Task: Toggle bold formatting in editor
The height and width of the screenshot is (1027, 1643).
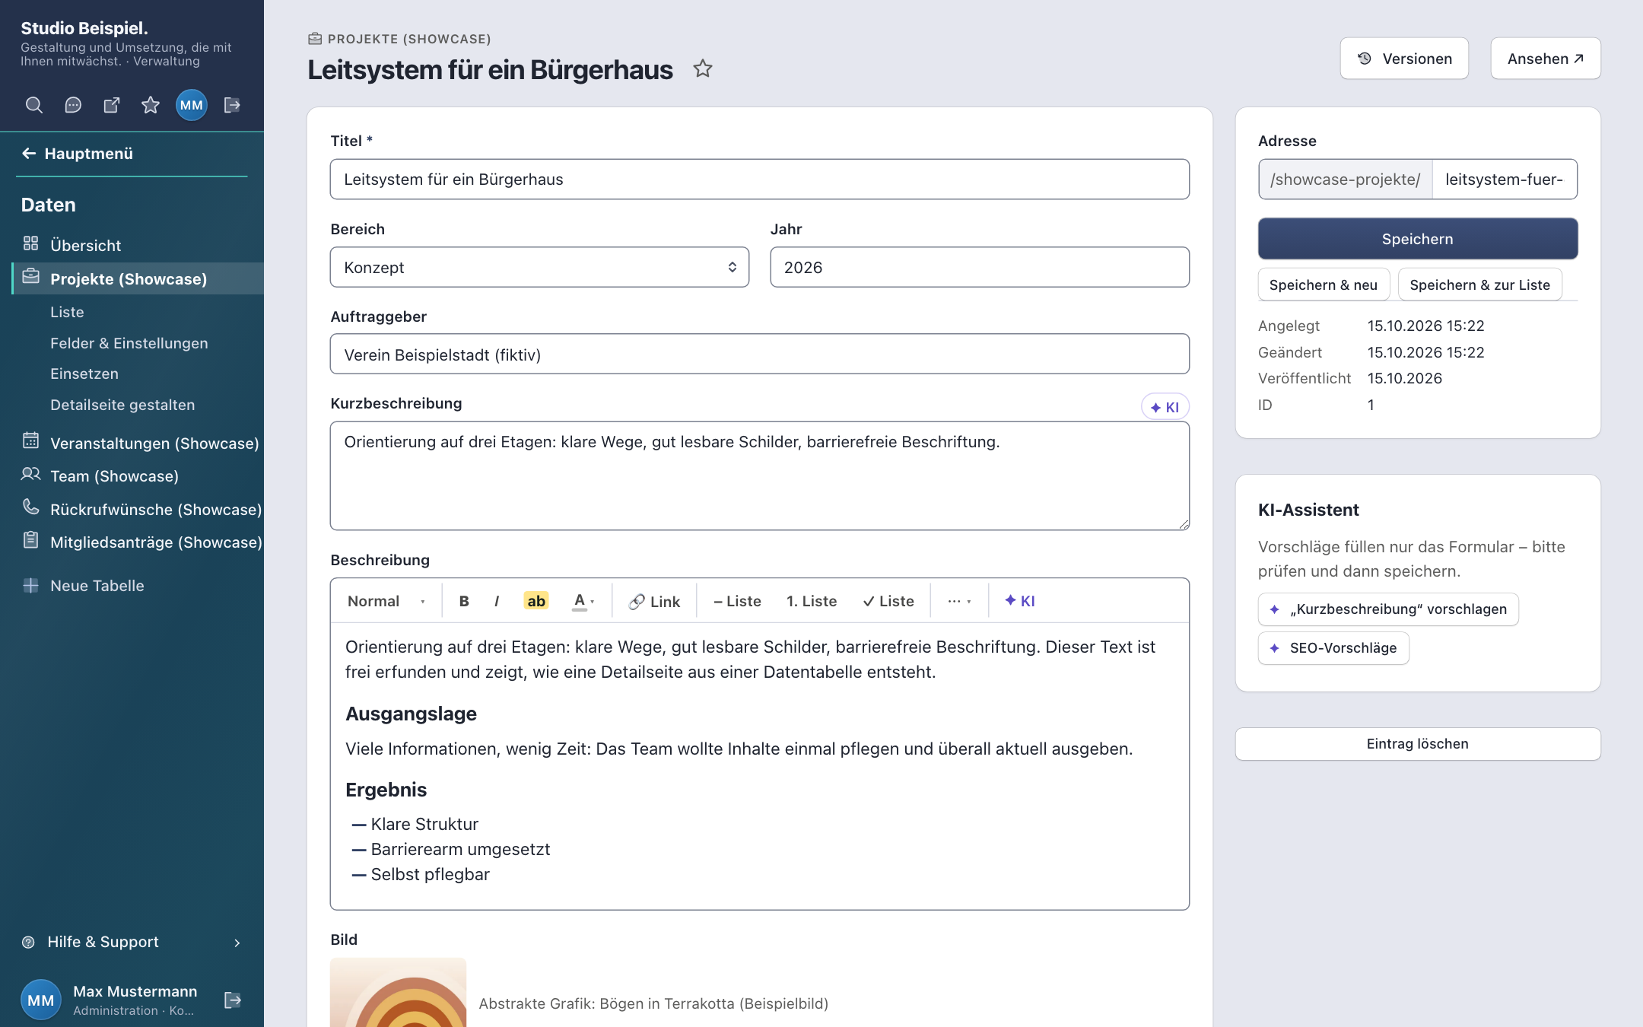Action: pyautogui.click(x=464, y=601)
